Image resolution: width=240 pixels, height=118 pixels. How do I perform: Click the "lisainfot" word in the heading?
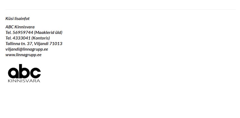(x=22, y=19)
